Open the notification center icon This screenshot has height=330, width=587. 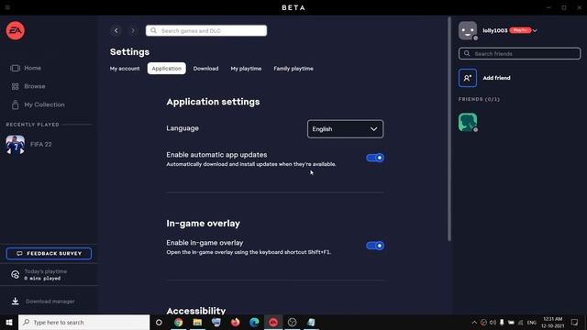[575, 322]
